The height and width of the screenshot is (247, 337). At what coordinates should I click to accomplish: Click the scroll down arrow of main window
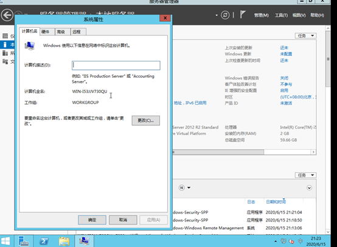328,232
